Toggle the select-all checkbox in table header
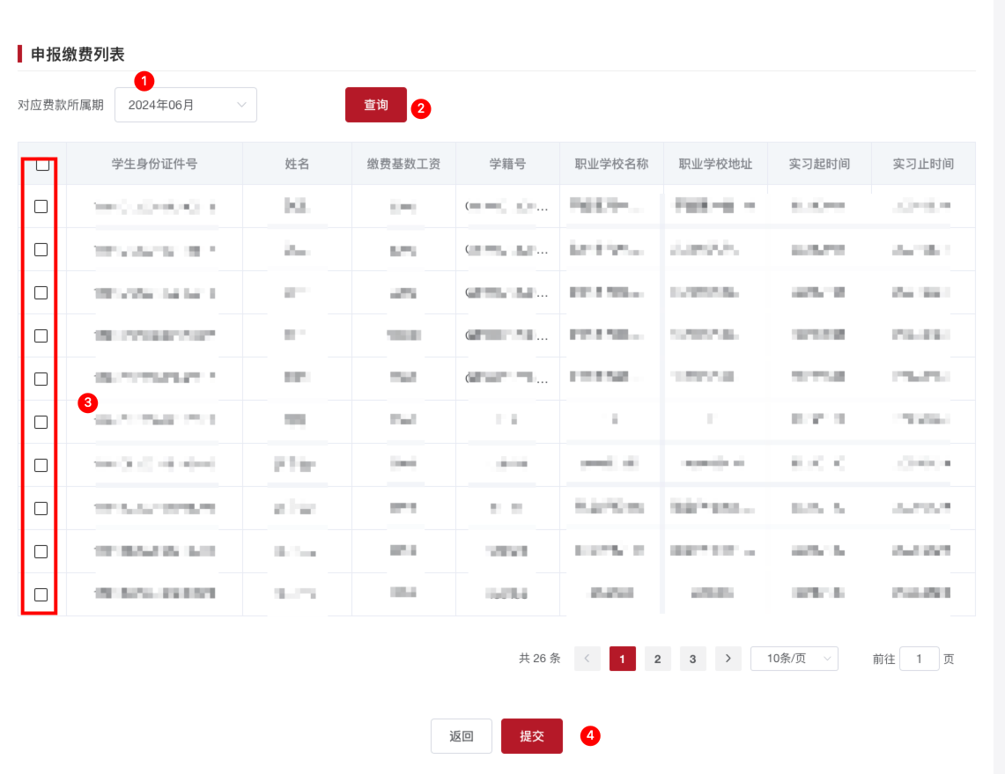 (x=41, y=165)
